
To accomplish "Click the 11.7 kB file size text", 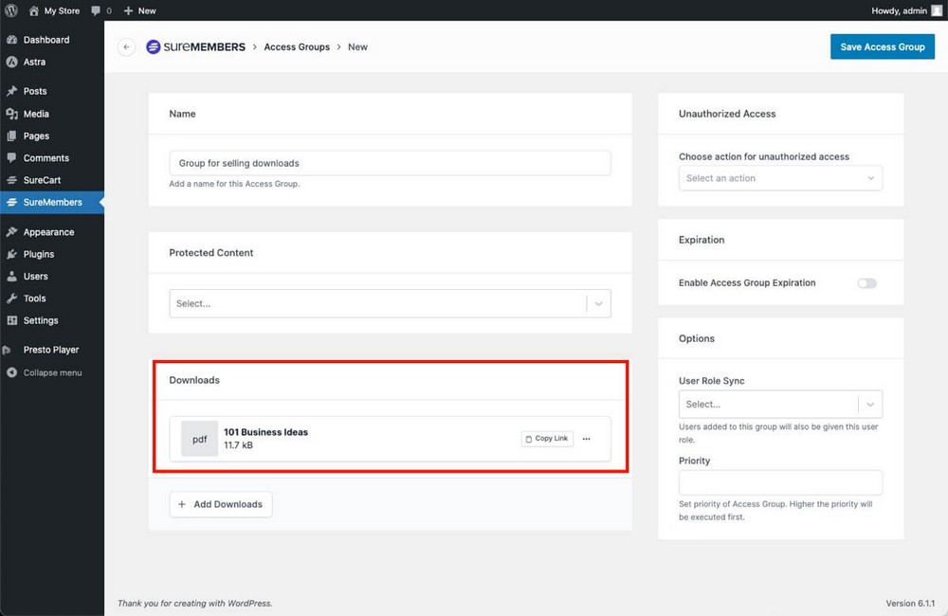I will [238, 445].
